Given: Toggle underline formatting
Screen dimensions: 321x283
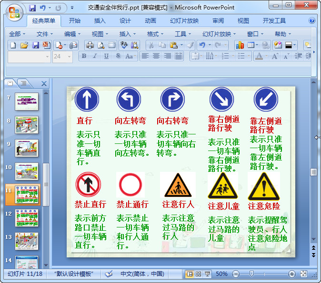Looking at the screenshot, I should tap(106, 56).
